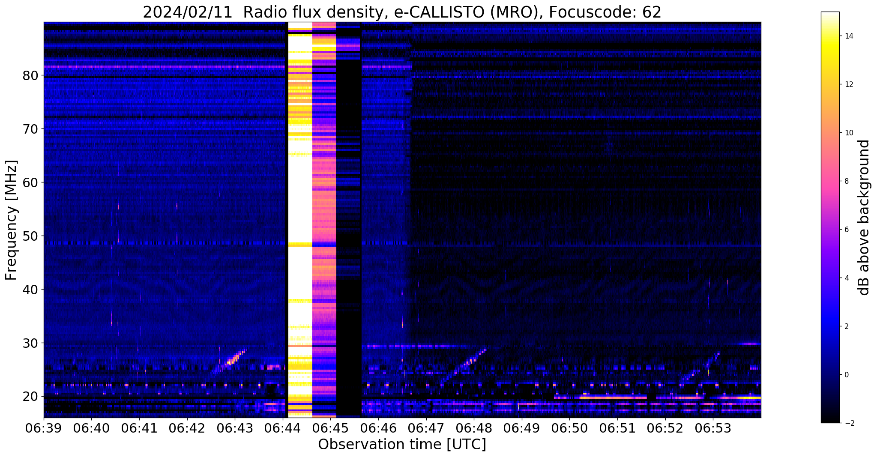Viewport: 877px width, 457px height.
Task: Click the colorbar tick label 14
Action: [x=848, y=36]
